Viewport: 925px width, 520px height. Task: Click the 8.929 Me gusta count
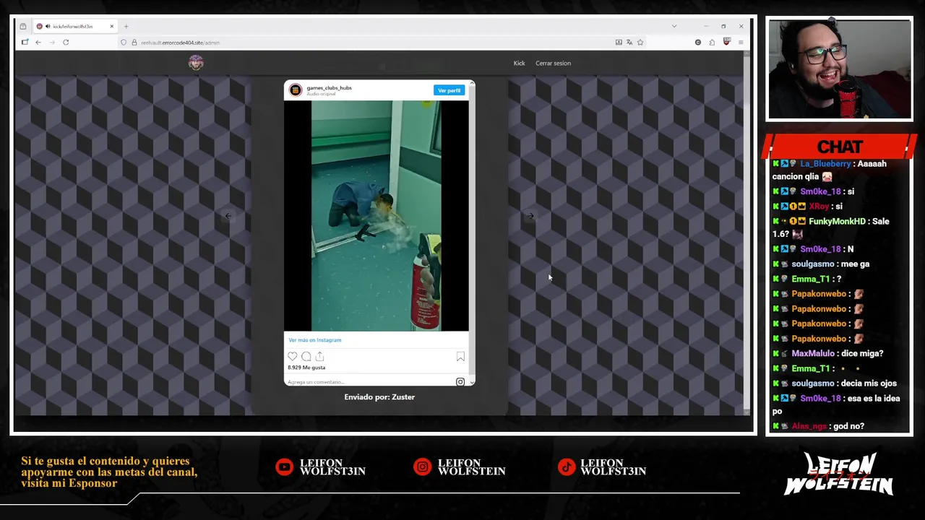306,368
